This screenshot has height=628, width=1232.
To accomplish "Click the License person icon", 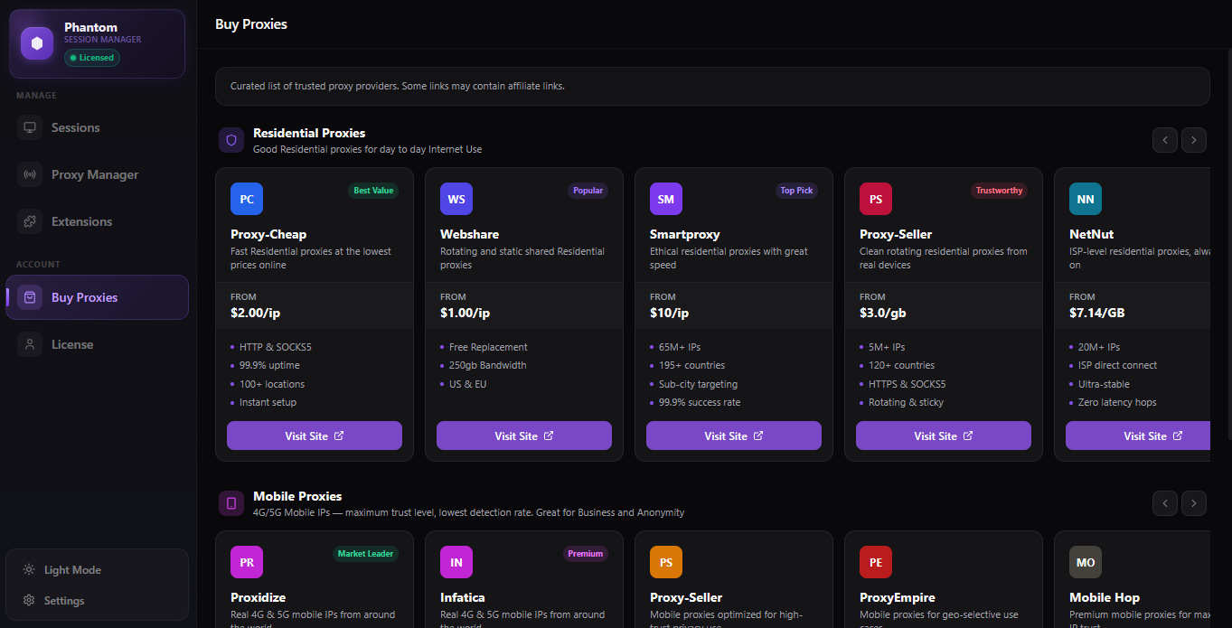I will (x=30, y=344).
